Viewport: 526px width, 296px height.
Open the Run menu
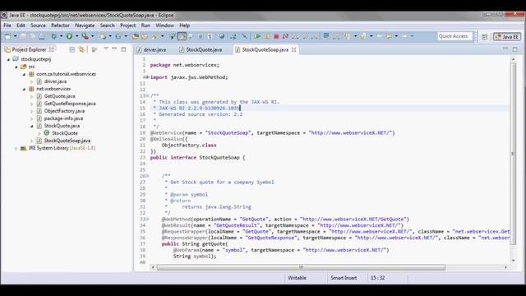(145, 25)
